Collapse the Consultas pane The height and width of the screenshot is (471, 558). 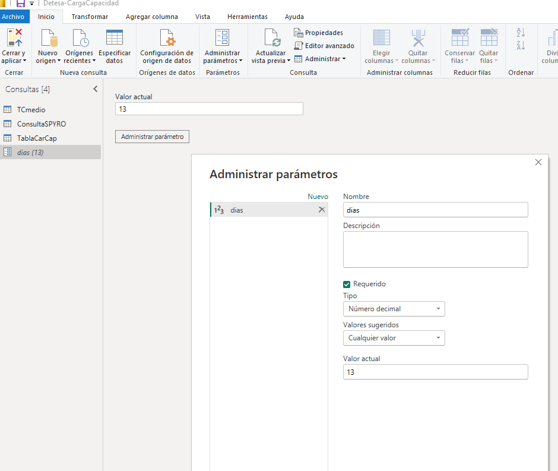(96, 89)
